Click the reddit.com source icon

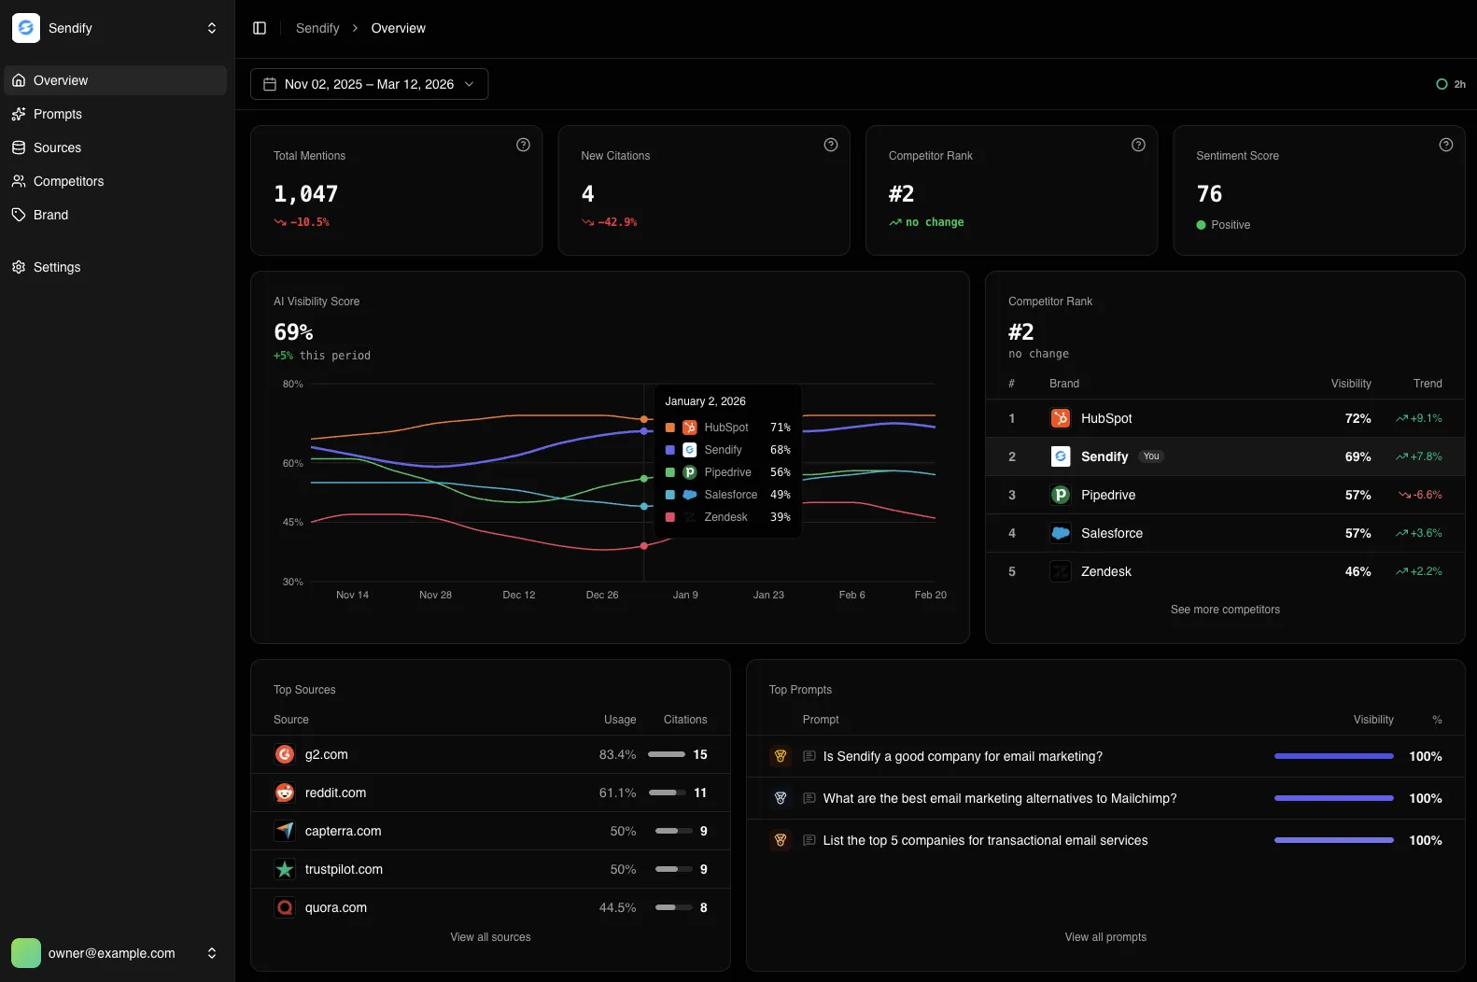285,793
